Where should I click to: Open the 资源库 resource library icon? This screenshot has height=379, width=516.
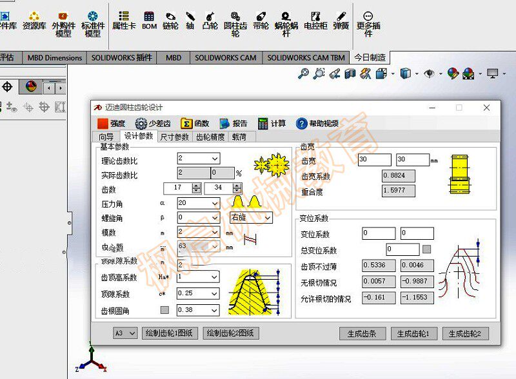click(x=34, y=21)
